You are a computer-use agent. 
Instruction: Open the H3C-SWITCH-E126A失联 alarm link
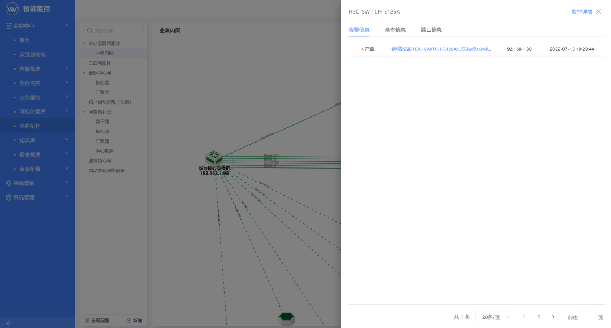(441, 49)
